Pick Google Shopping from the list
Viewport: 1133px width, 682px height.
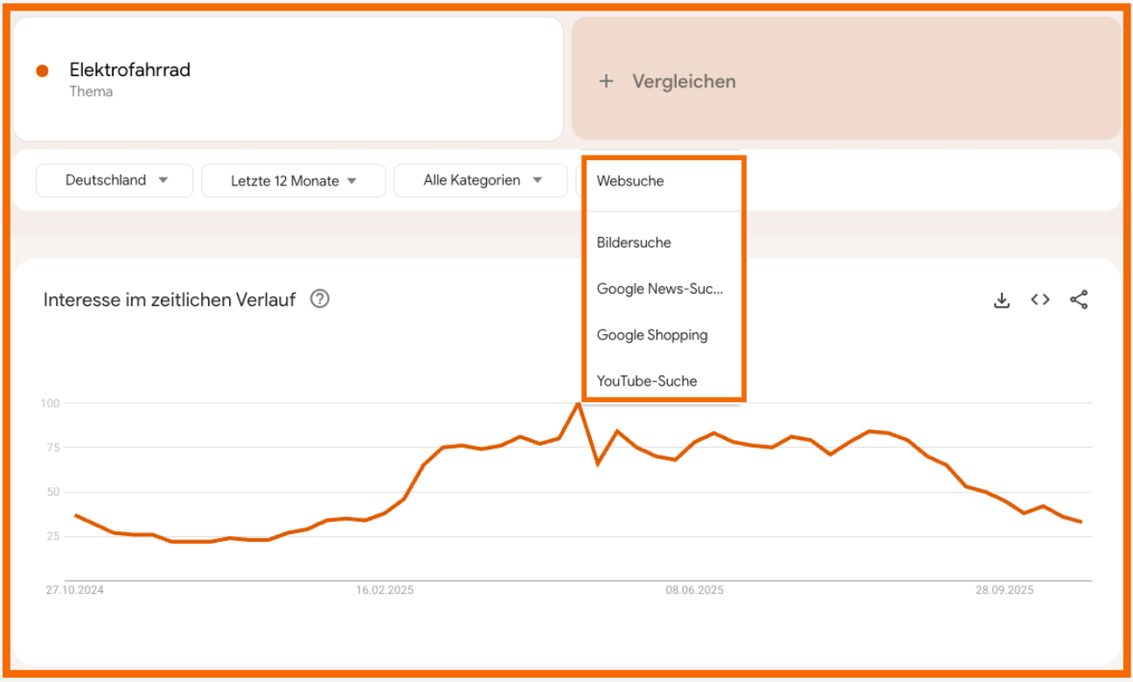(652, 335)
